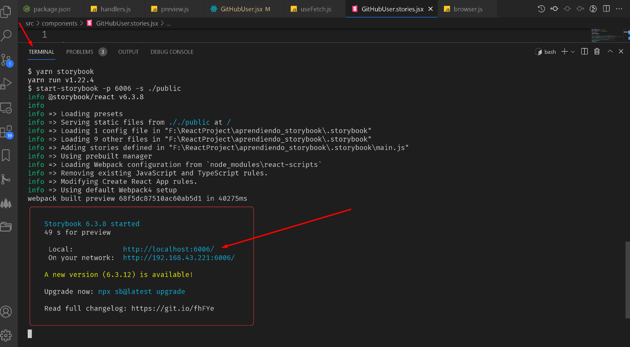Open the localhost:6006 link

(x=168, y=249)
